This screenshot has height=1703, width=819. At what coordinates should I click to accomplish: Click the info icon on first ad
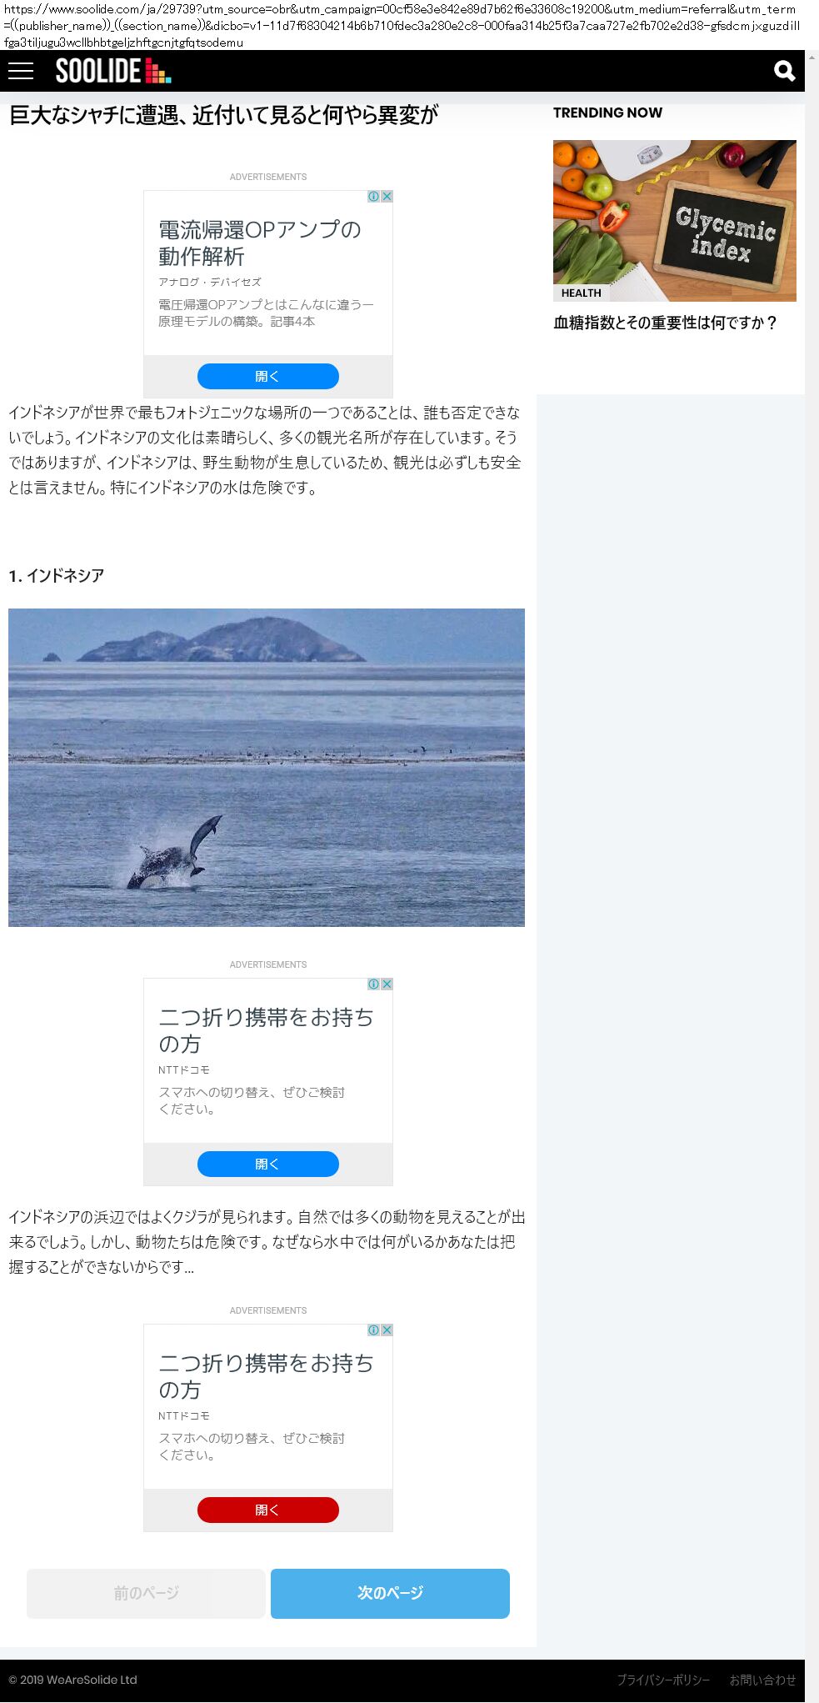pyautogui.click(x=374, y=197)
